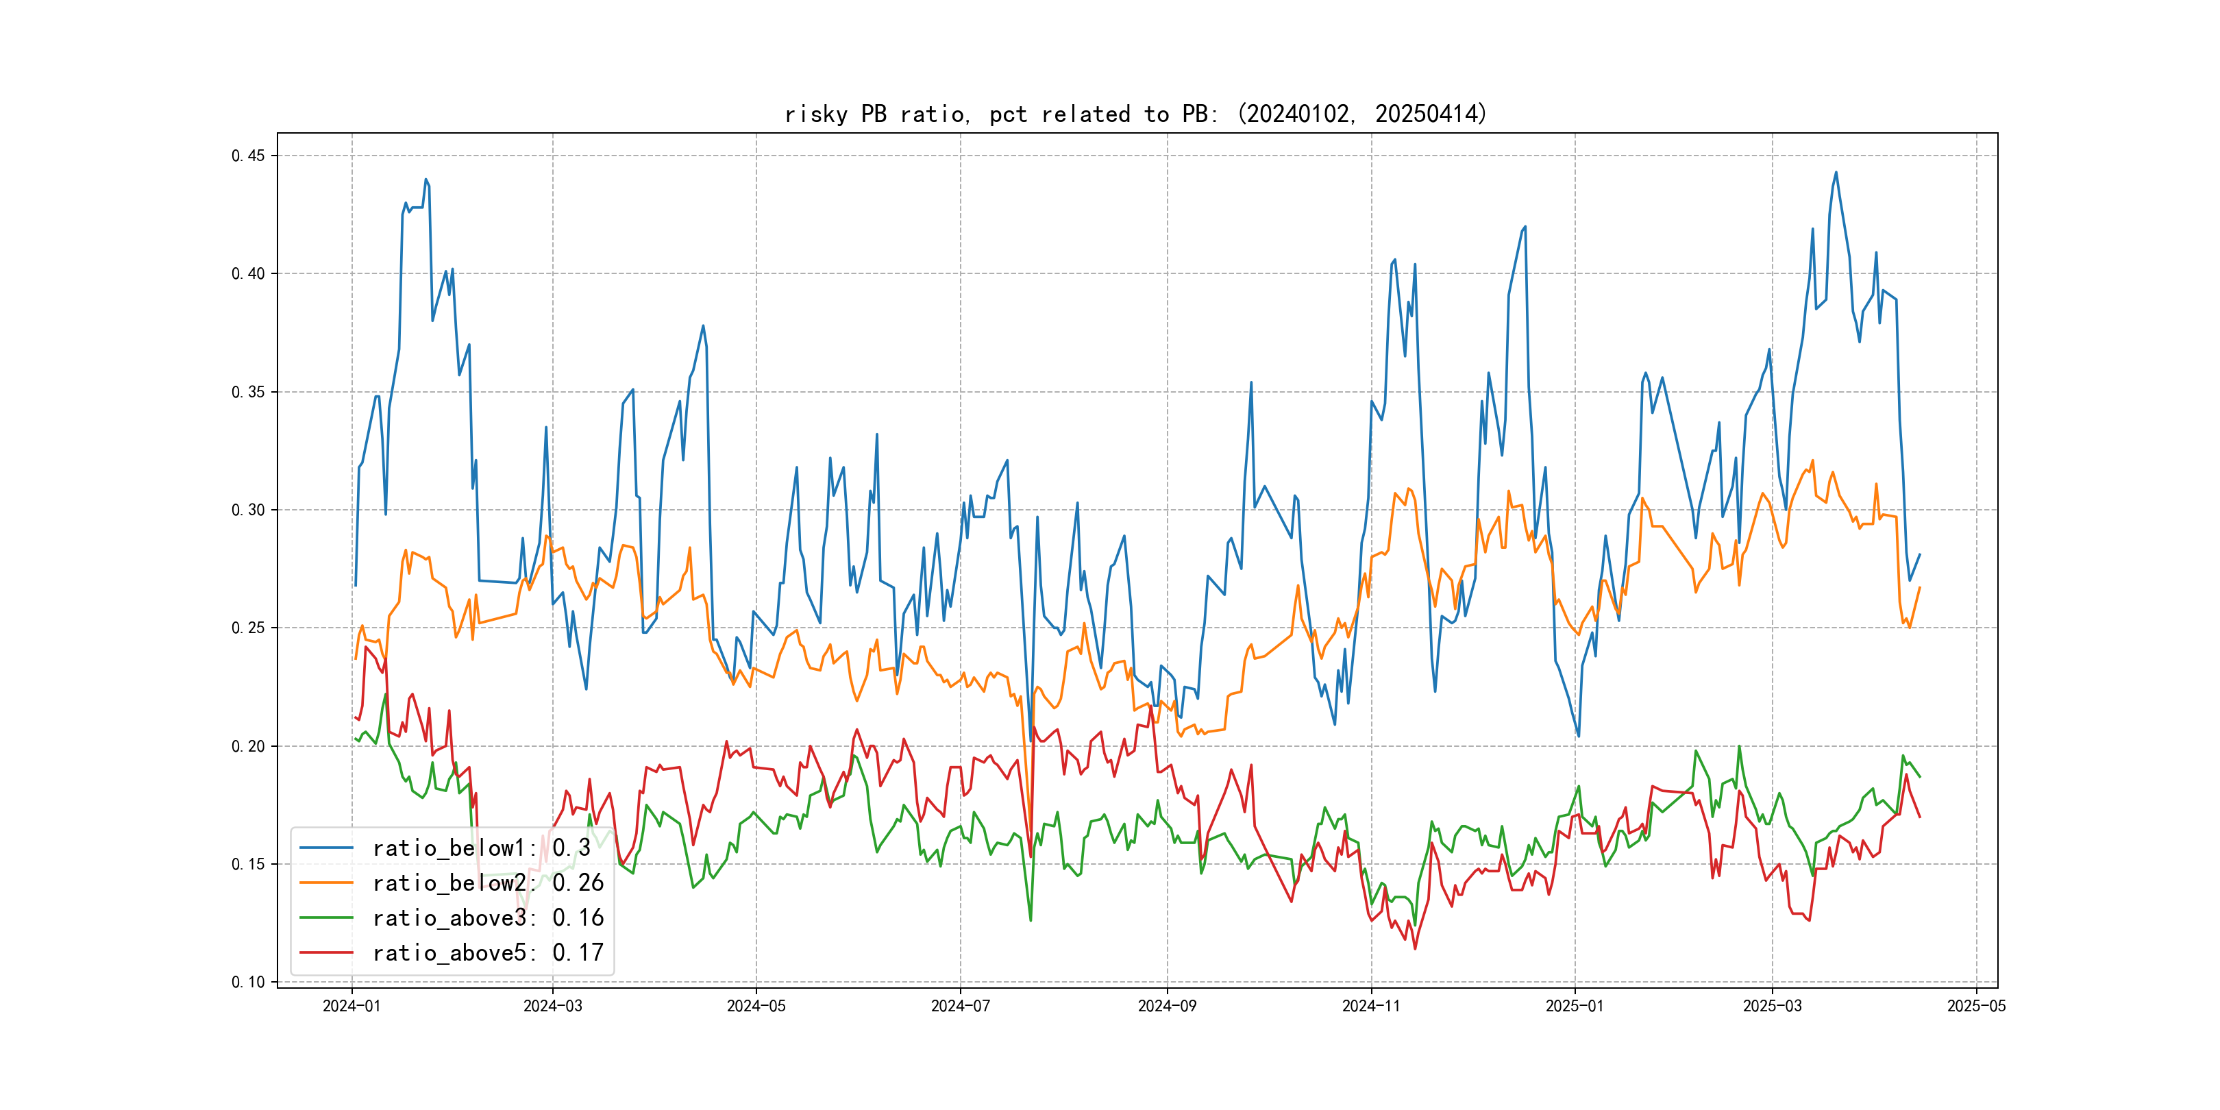
Task: Click the 2025-03 x-axis tick label
Action: pyautogui.click(x=1772, y=1006)
